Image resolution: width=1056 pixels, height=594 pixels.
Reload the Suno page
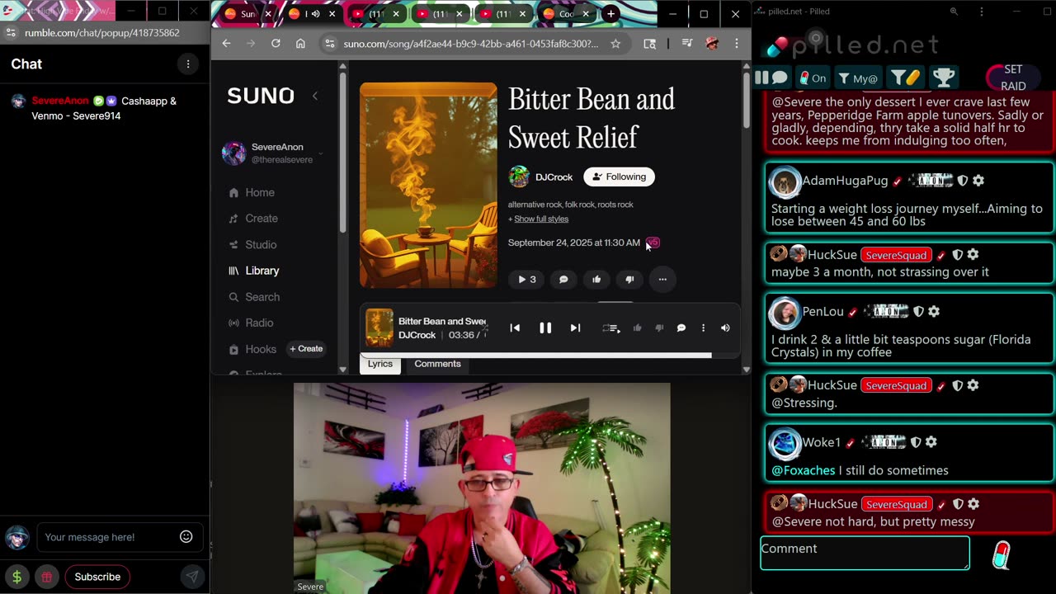pyautogui.click(x=276, y=44)
